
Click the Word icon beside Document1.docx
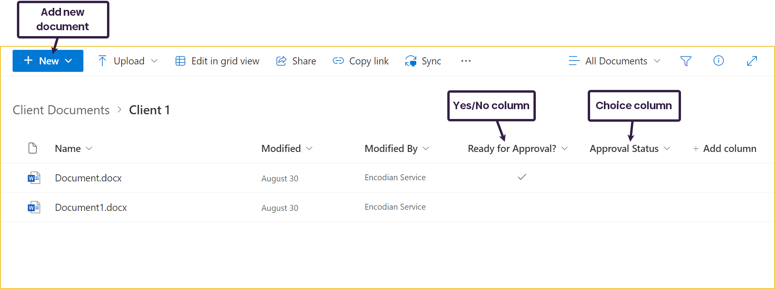pos(34,207)
